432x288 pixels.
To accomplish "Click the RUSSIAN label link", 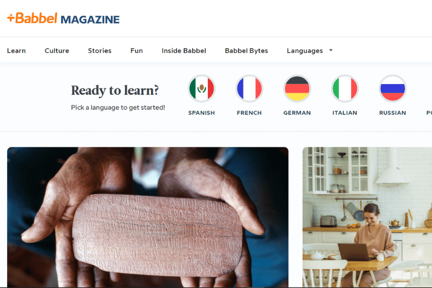I will coord(393,113).
